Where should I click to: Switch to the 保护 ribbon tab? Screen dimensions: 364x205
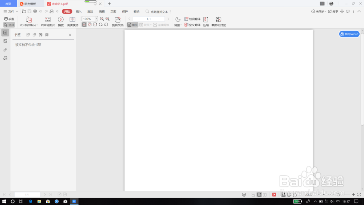[125, 11]
